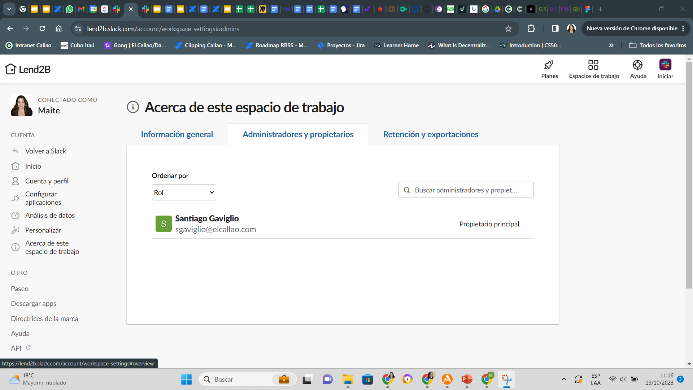This screenshot has height=390, width=693.
Task: Expand the Ordenar por Rol dropdown
Action: point(184,192)
